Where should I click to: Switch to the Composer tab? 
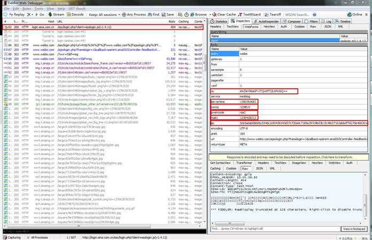[x=291, y=21]
